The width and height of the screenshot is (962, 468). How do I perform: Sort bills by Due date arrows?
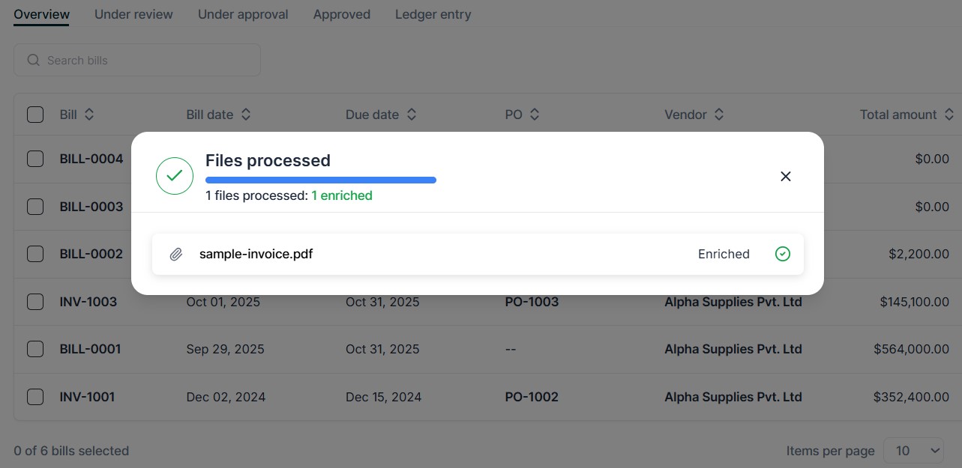pyautogui.click(x=411, y=115)
